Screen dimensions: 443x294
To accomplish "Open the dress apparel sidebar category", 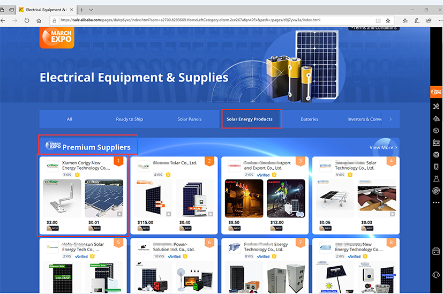I will 436,179.
